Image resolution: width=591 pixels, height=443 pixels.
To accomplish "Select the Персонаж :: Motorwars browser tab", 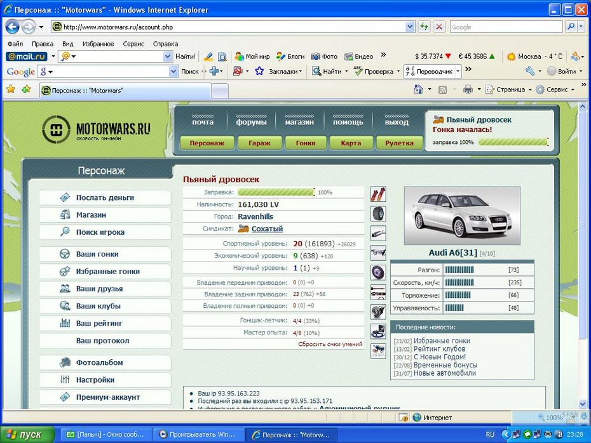I will point(125,90).
